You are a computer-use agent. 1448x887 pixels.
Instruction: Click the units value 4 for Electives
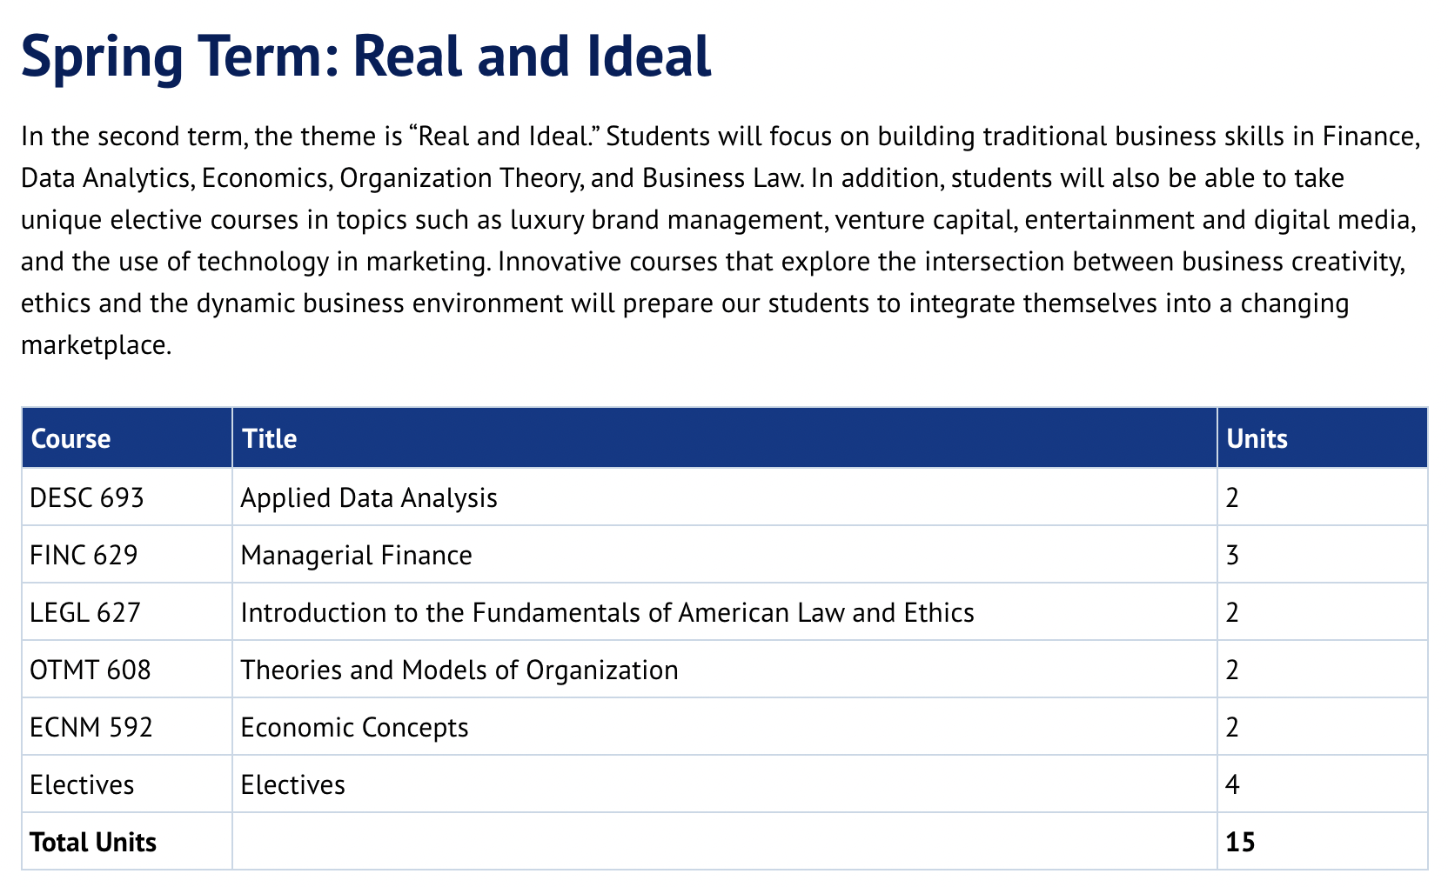(x=1232, y=784)
